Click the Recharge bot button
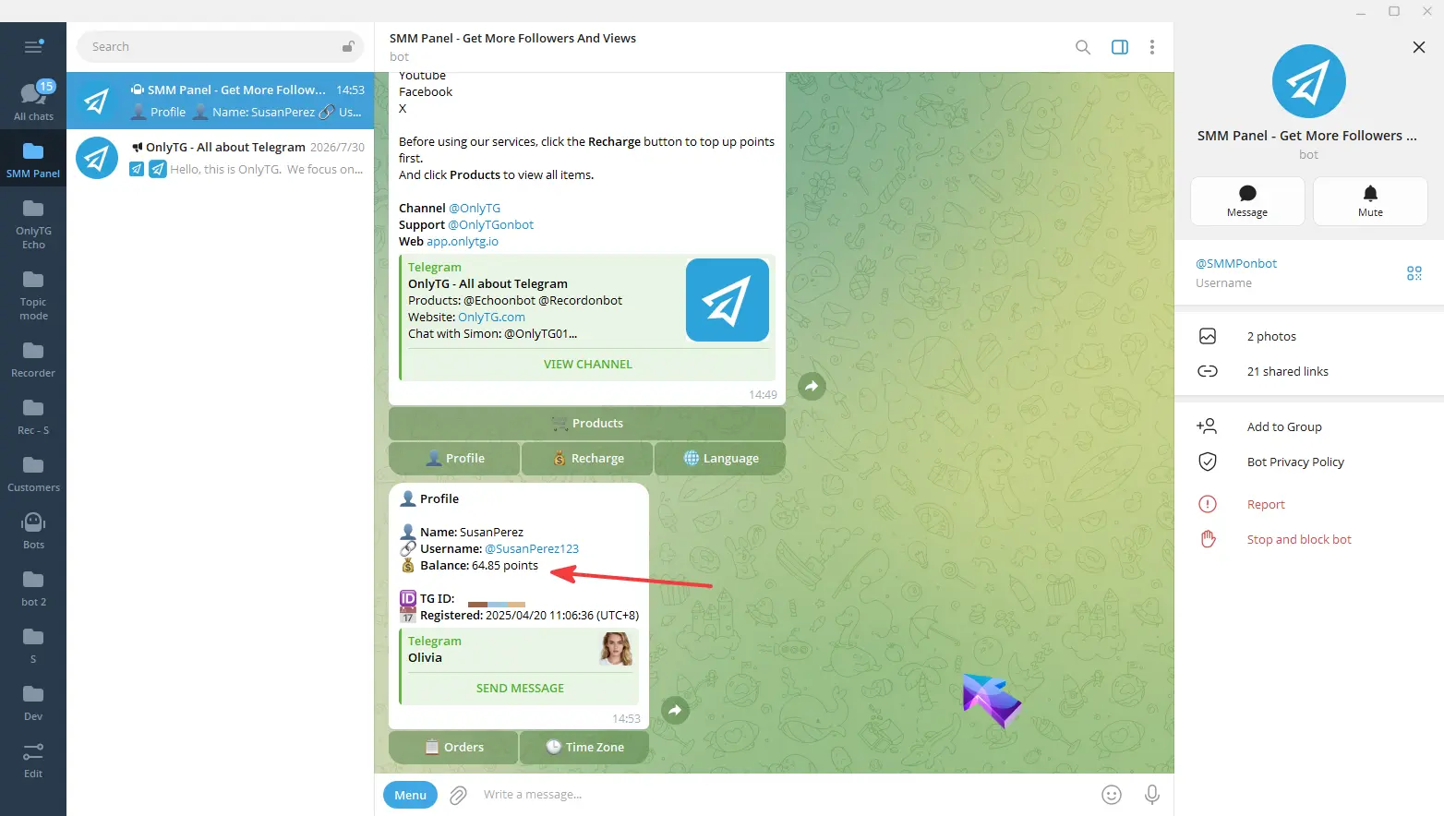The image size is (1444, 816). (x=587, y=458)
